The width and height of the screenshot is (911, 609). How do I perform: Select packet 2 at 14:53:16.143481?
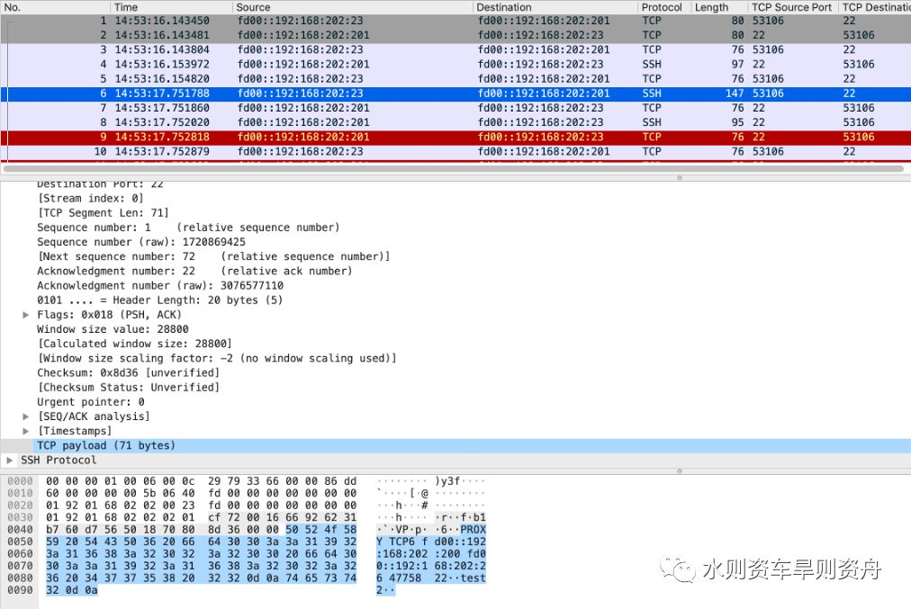[455, 35]
